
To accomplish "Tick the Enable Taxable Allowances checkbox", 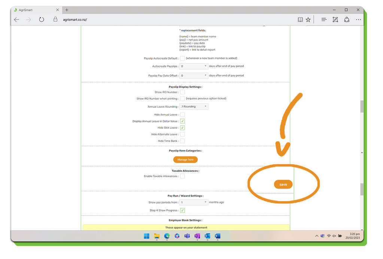I will coord(182,176).
